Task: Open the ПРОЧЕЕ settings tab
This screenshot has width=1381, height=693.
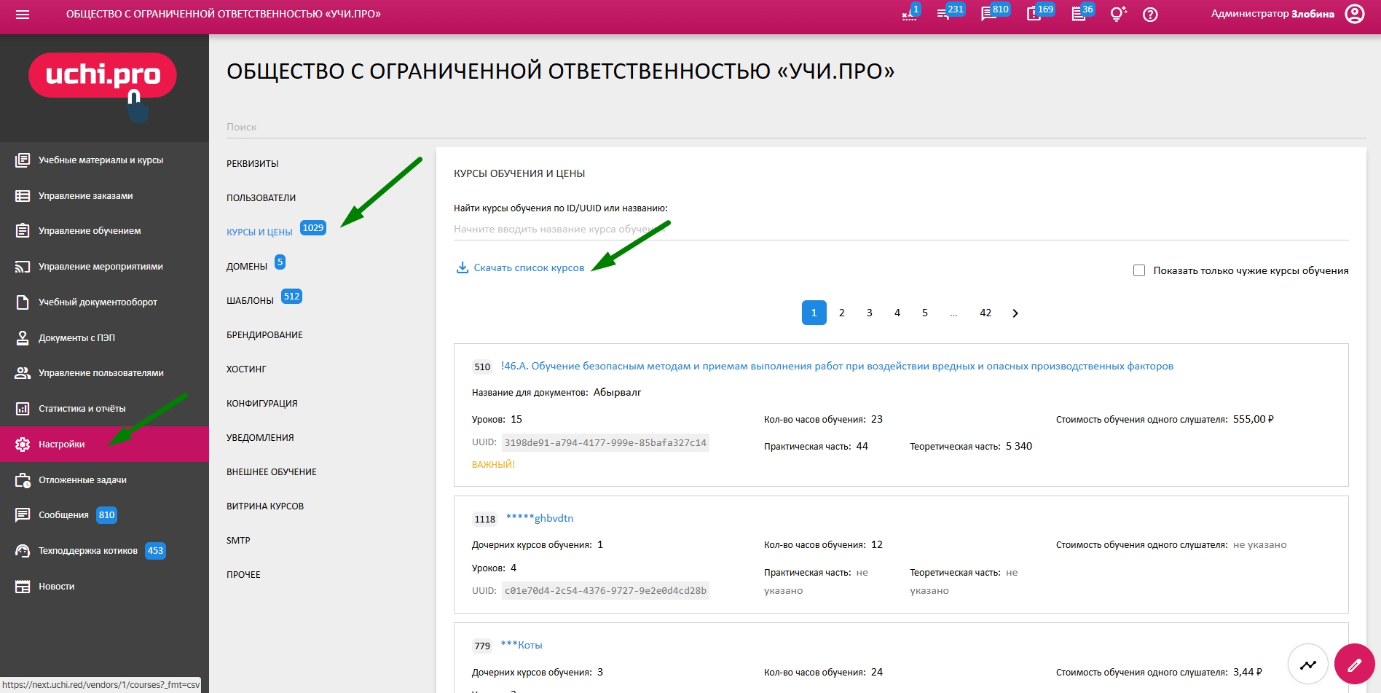Action: (243, 574)
